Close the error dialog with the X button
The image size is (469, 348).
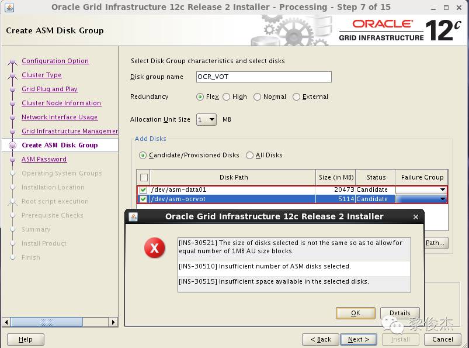tap(415, 217)
